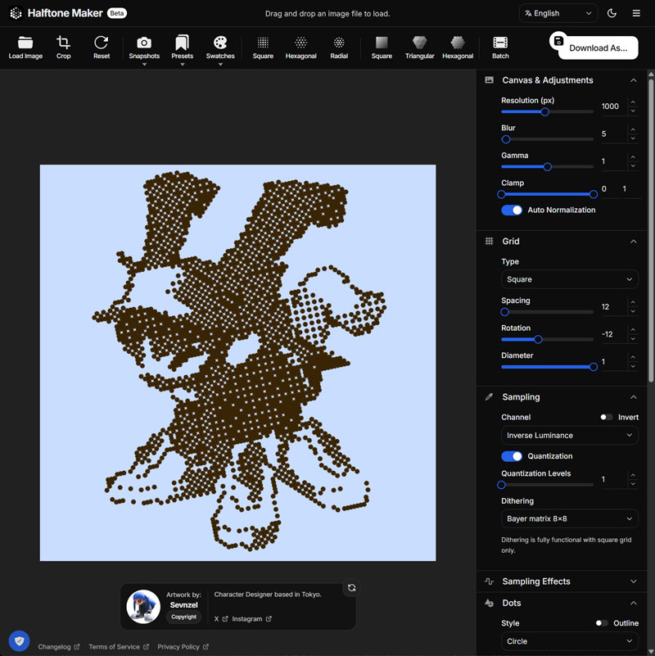Decrease Quantization Levels with down stepper

633,484
